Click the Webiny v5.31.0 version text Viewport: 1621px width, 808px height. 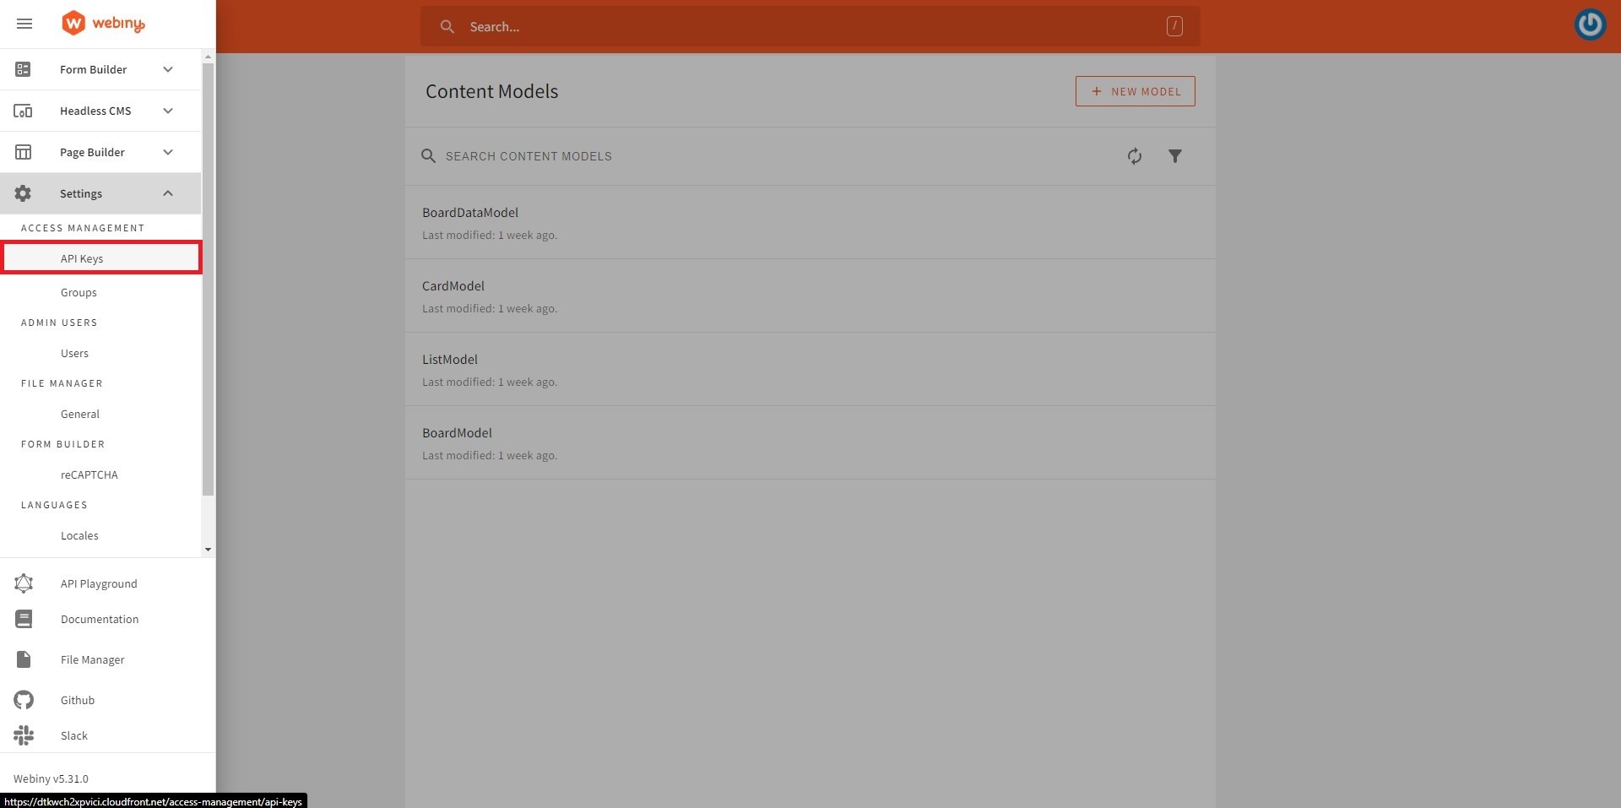pyautogui.click(x=51, y=778)
